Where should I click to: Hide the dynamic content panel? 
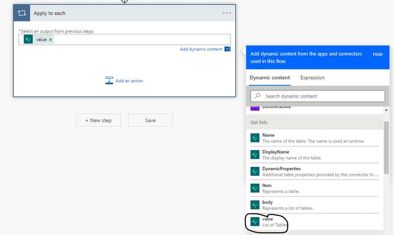[x=378, y=54]
